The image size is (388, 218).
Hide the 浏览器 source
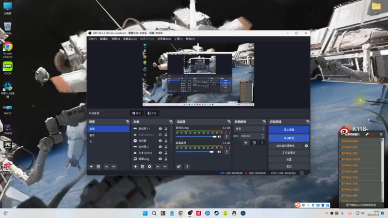click(x=160, y=140)
